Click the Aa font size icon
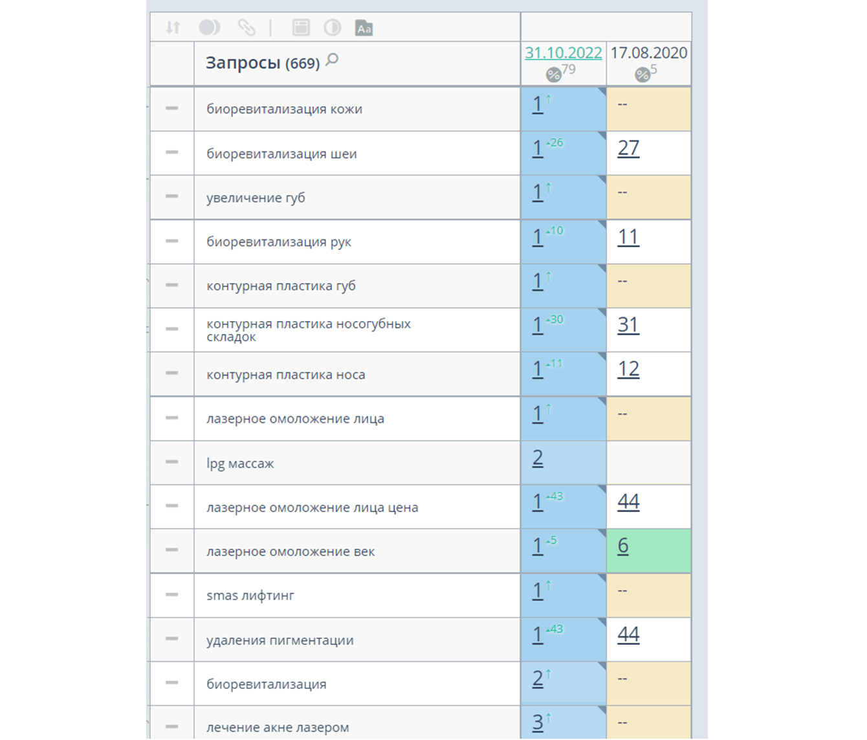The image size is (867, 740). [364, 28]
